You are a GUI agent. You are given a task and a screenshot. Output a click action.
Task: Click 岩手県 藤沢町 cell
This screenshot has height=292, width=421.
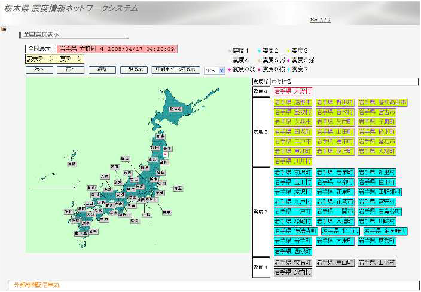tap(335, 151)
